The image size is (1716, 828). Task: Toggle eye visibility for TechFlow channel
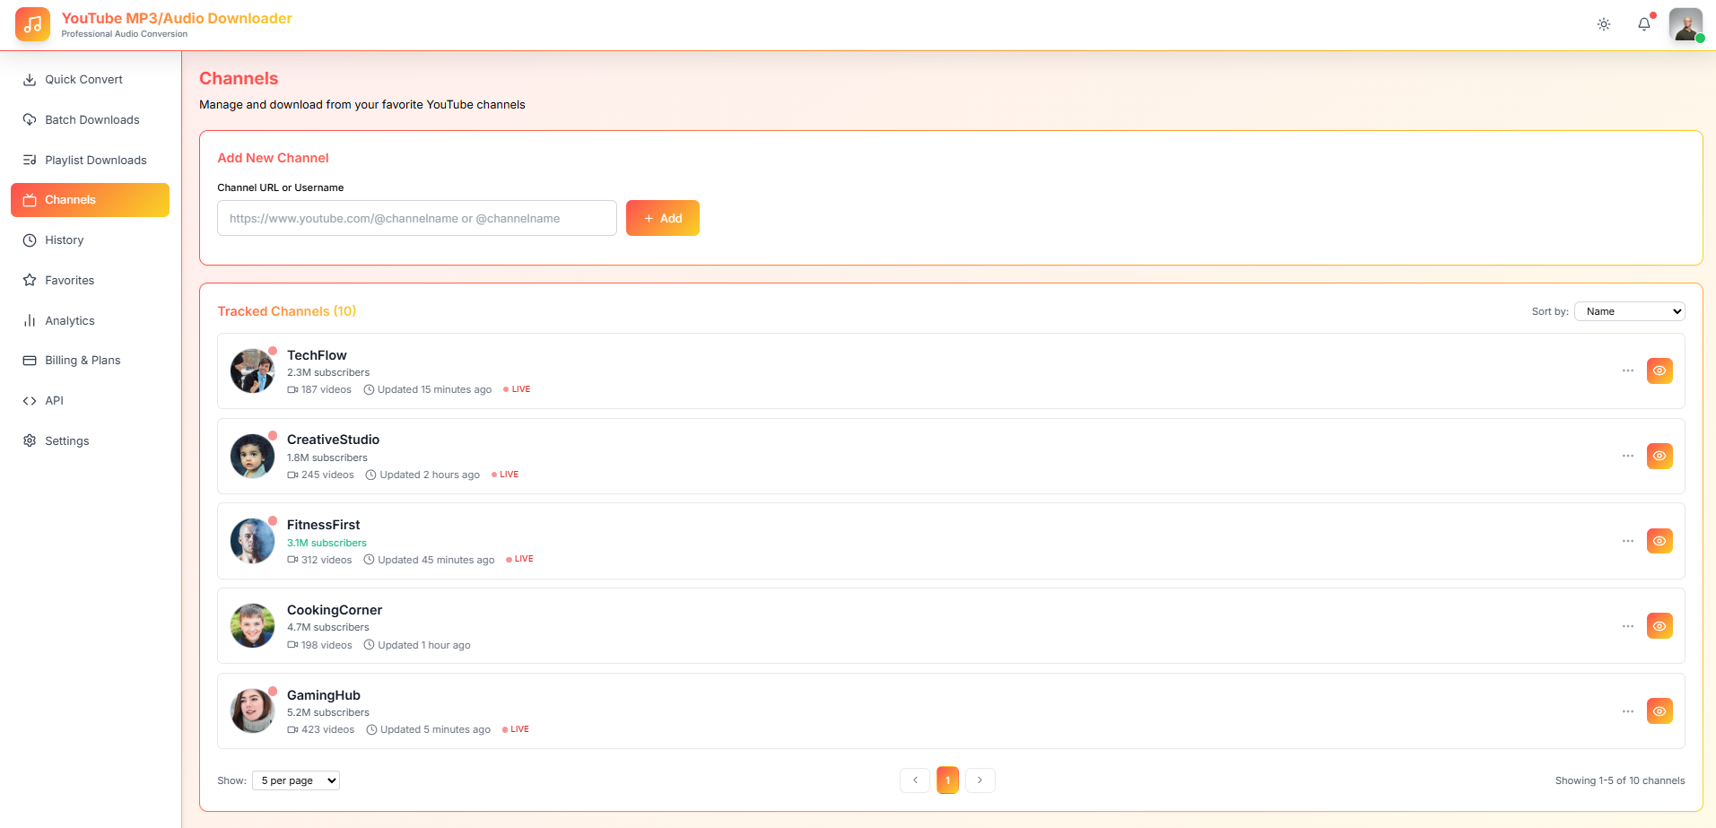(x=1659, y=371)
